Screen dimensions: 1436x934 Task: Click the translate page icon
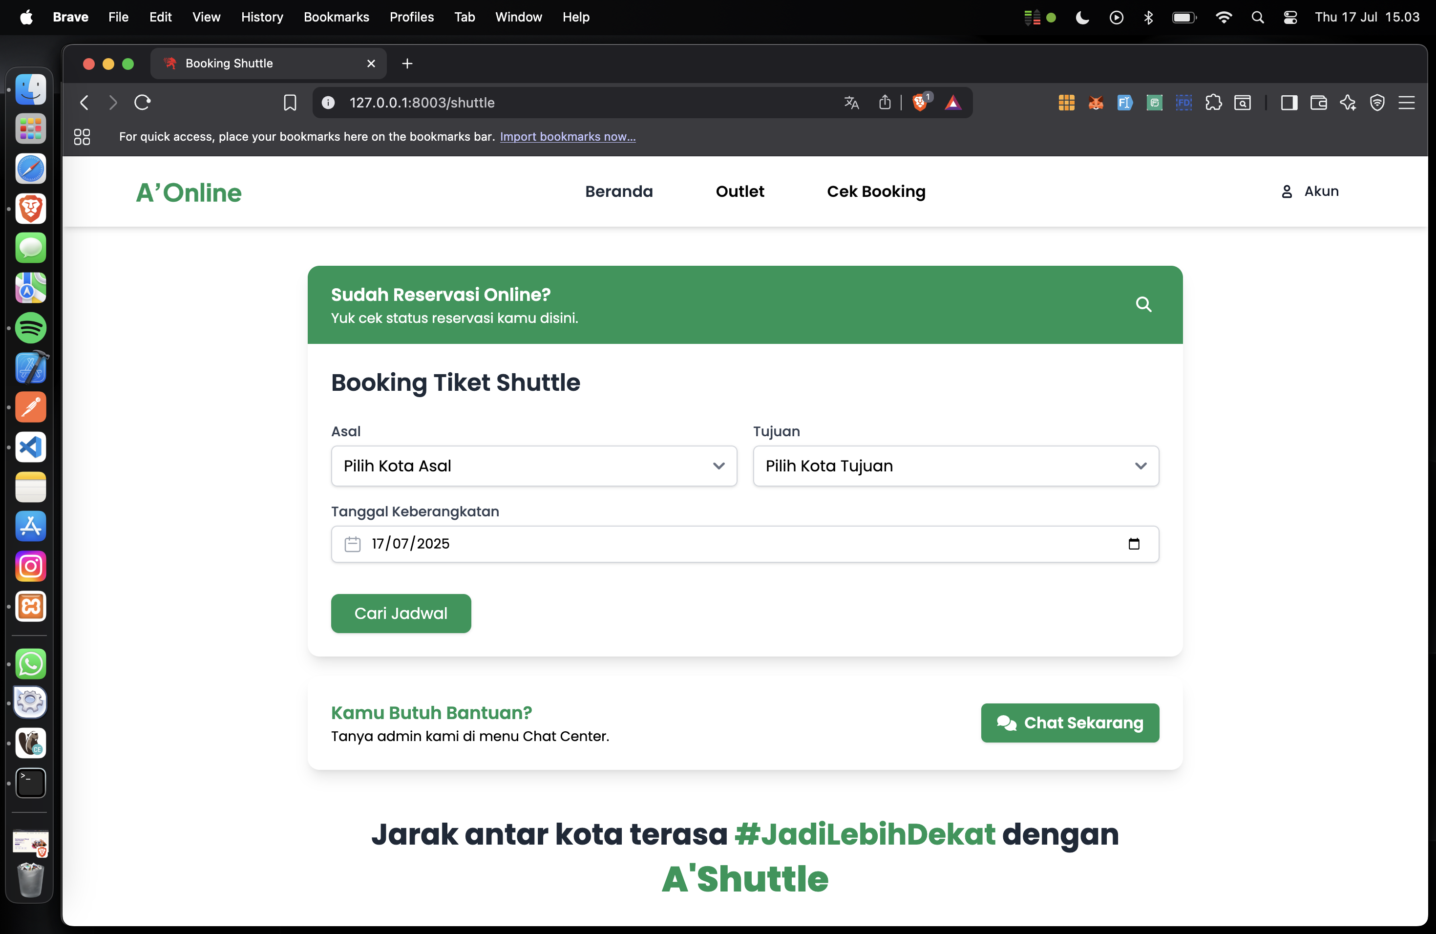(x=851, y=103)
